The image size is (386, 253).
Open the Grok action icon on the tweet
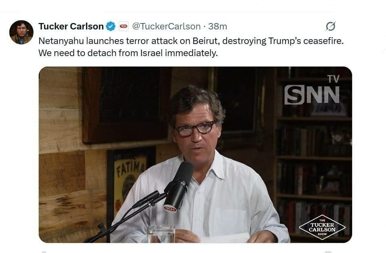[330, 27]
